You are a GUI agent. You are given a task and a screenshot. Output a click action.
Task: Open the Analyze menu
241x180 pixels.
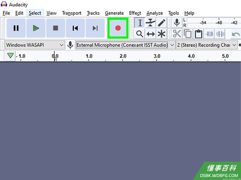point(155,13)
